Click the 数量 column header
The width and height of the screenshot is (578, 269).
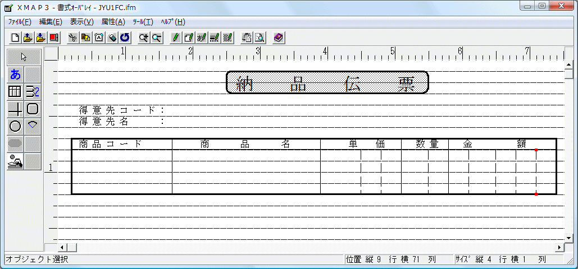(427, 145)
